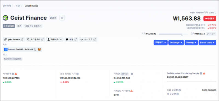219x101 pixels.
Task: Click the 0.0002923 ETH value
Action: click(x=196, y=28)
